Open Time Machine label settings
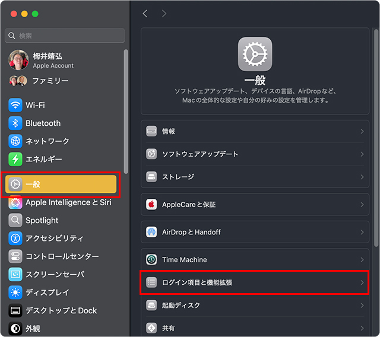The width and height of the screenshot is (380, 337). (x=185, y=260)
